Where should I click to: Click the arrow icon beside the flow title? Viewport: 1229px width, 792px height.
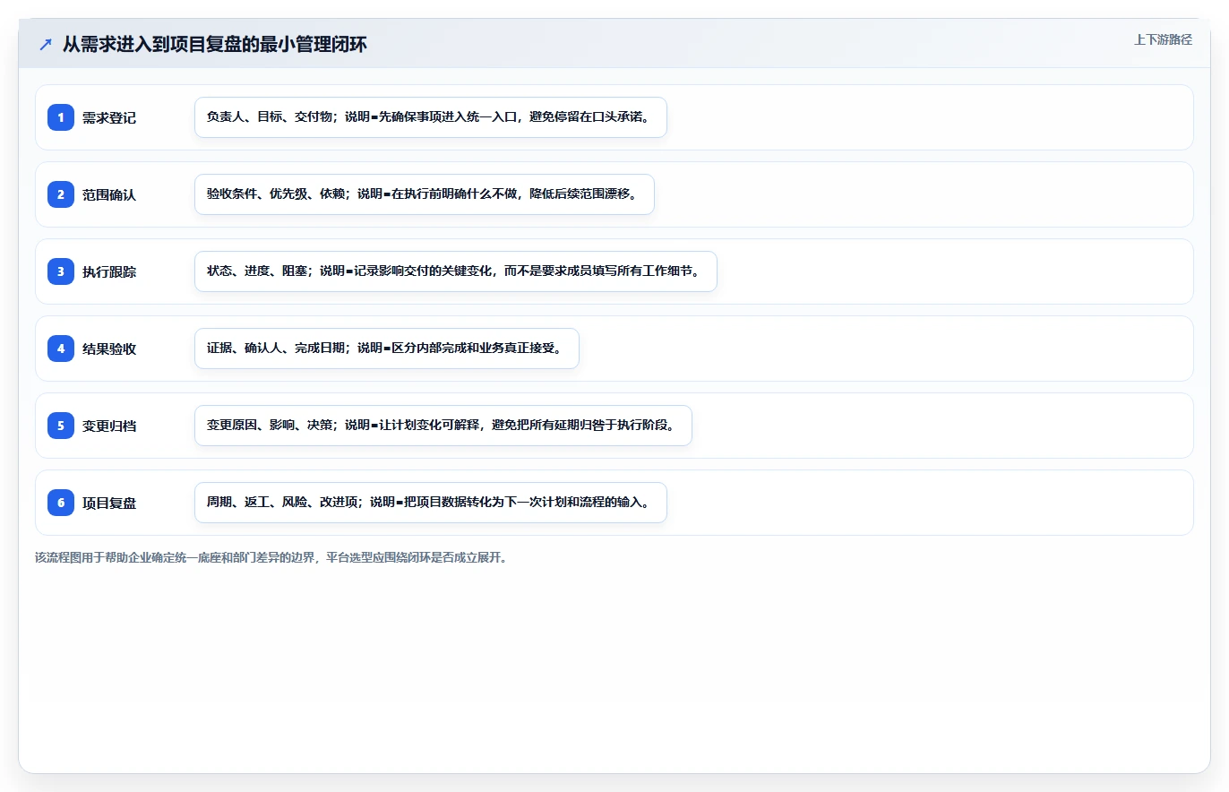pyautogui.click(x=46, y=45)
